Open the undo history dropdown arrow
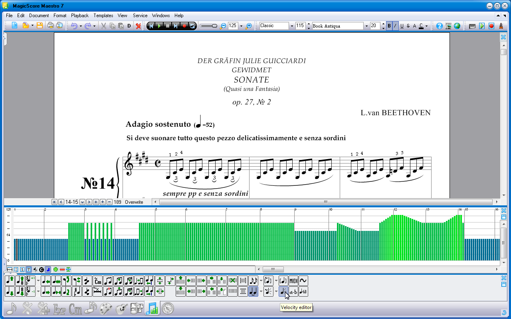This screenshot has height=319, width=511. pyautogui.click(x=81, y=26)
